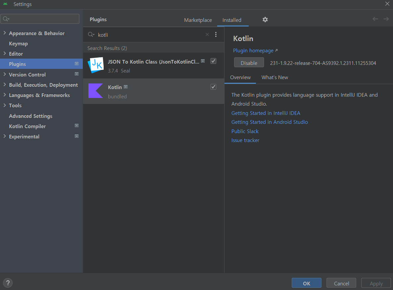Viewport: 393px width, 290px height.
Task: Click project-level icon beside Kotlin Compiler
Action: 77,125
